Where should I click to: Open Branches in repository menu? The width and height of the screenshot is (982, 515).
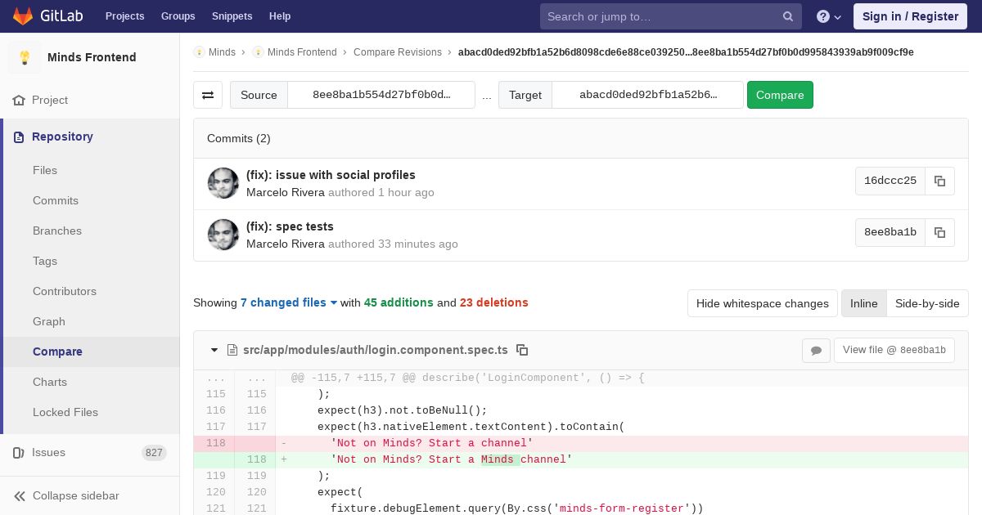[x=57, y=231]
